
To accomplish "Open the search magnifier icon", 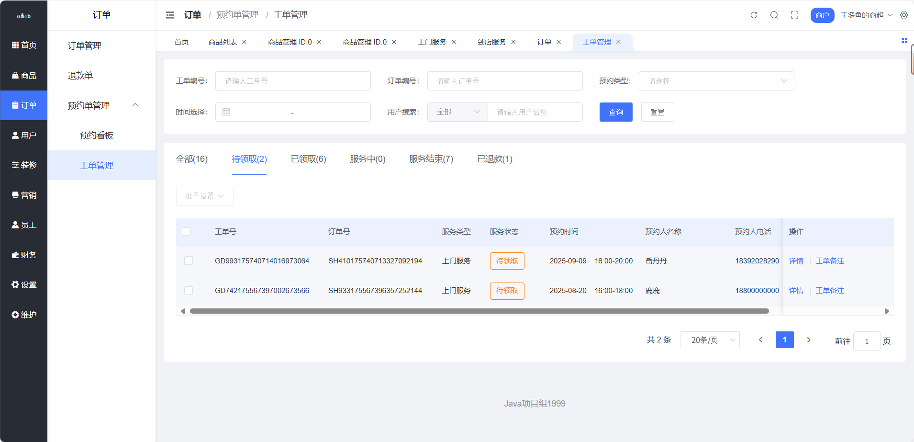I will click(x=774, y=15).
